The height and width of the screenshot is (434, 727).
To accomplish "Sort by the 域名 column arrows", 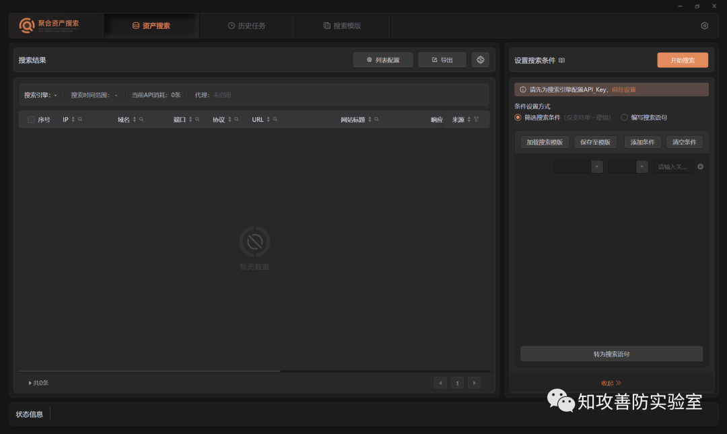I will 135,120.
